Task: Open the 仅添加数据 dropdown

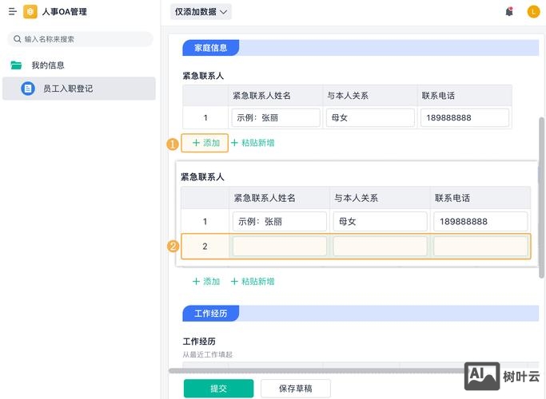Action: (201, 12)
